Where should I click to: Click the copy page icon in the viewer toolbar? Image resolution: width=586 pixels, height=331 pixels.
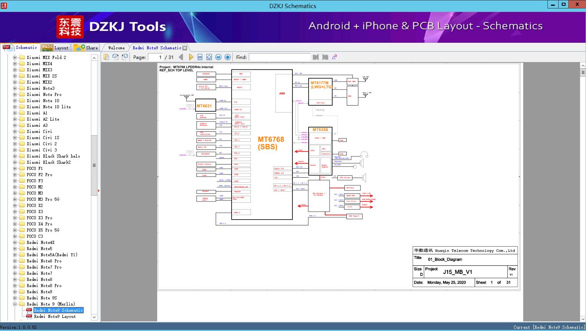[x=106, y=57]
